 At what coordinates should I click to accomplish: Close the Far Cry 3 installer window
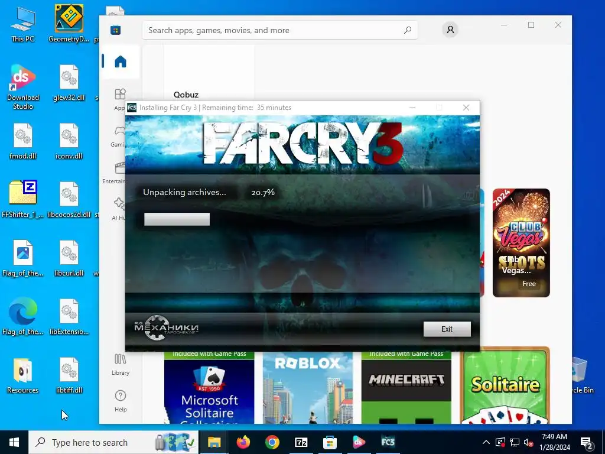(x=466, y=108)
